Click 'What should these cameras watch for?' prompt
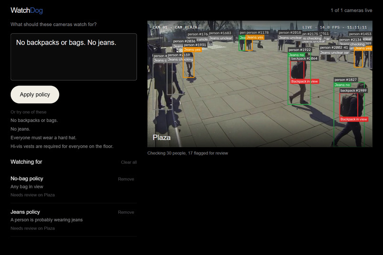 tap(54, 24)
